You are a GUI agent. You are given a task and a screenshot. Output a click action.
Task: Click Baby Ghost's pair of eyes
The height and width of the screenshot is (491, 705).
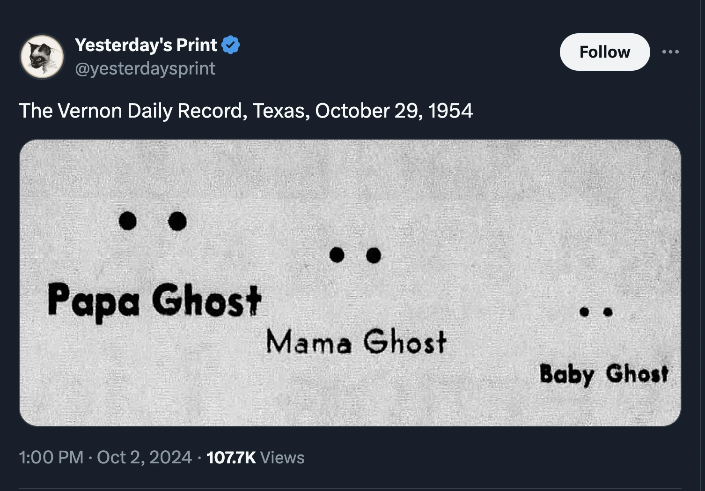[x=595, y=312]
